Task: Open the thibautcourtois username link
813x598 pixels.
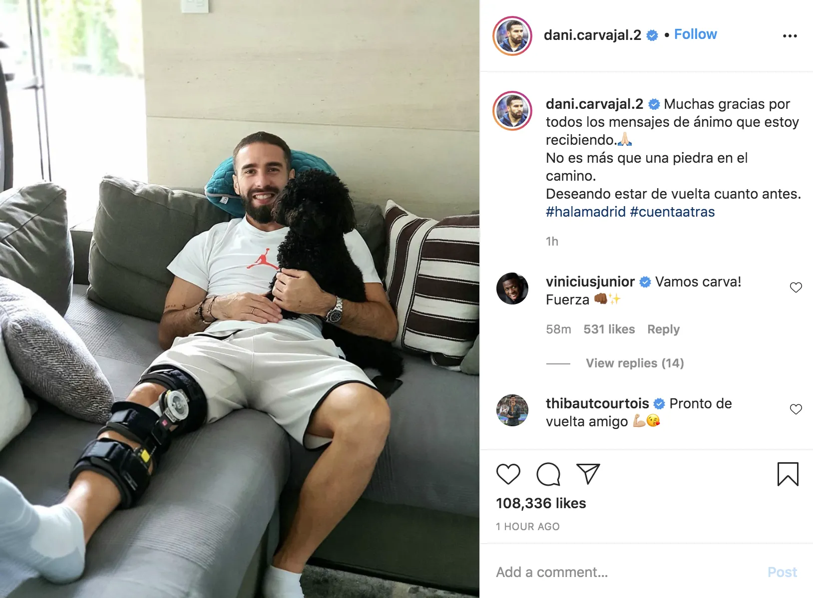Action: point(597,403)
